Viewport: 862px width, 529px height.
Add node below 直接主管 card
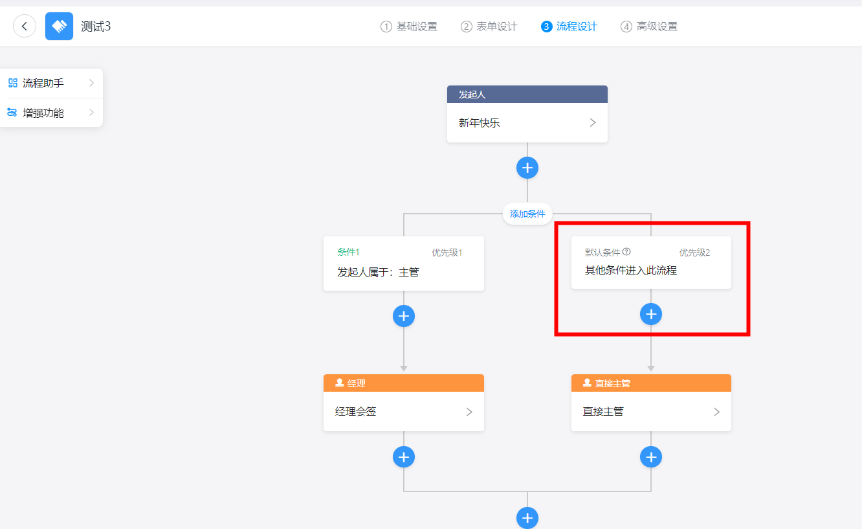point(651,457)
